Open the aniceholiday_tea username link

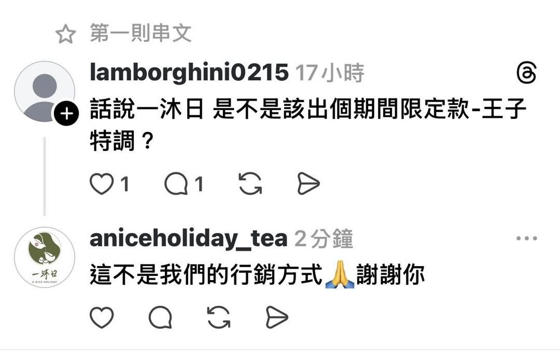point(189,239)
